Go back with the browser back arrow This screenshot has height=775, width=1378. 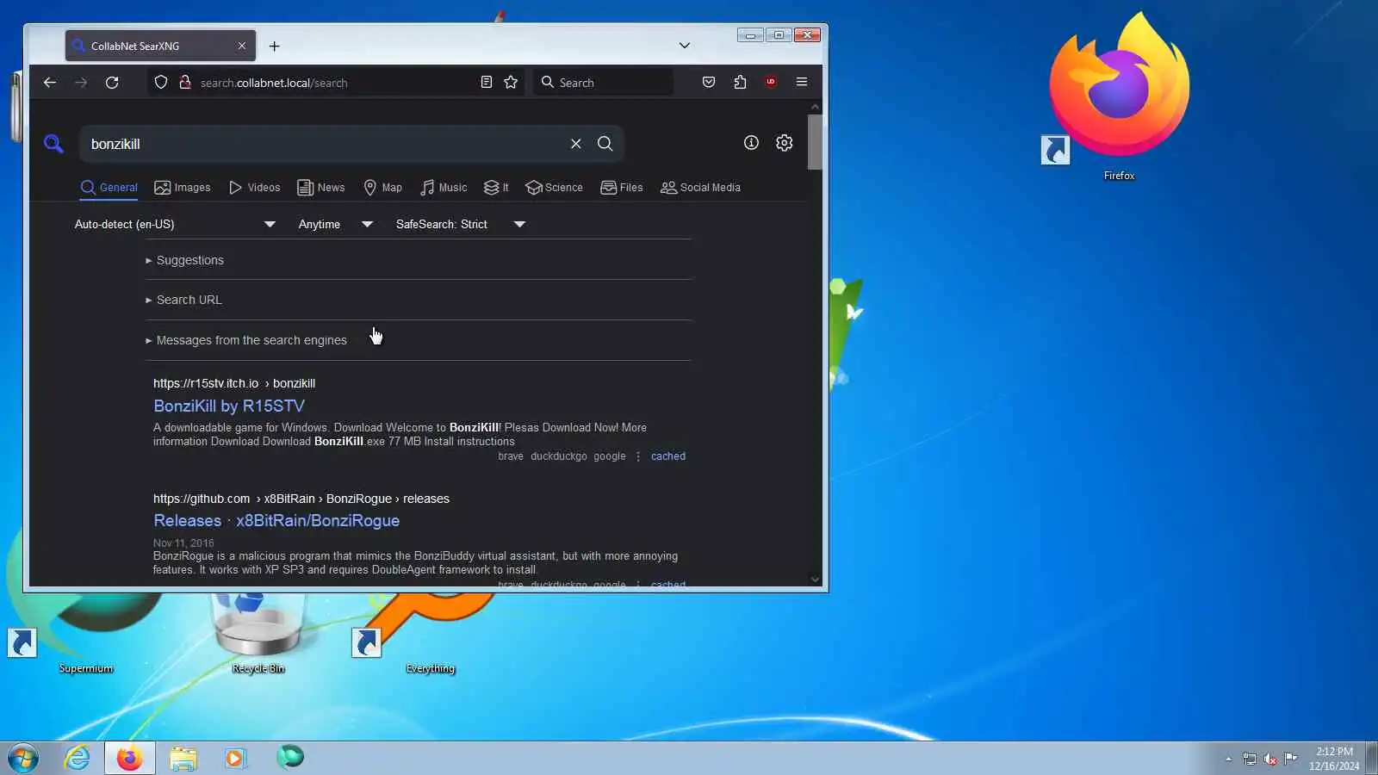(x=49, y=83)
